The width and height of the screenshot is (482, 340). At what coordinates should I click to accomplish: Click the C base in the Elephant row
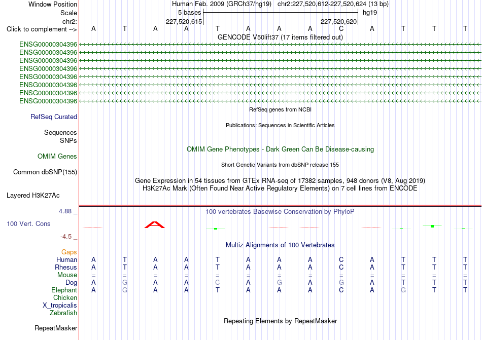click(x=341, y=290)
